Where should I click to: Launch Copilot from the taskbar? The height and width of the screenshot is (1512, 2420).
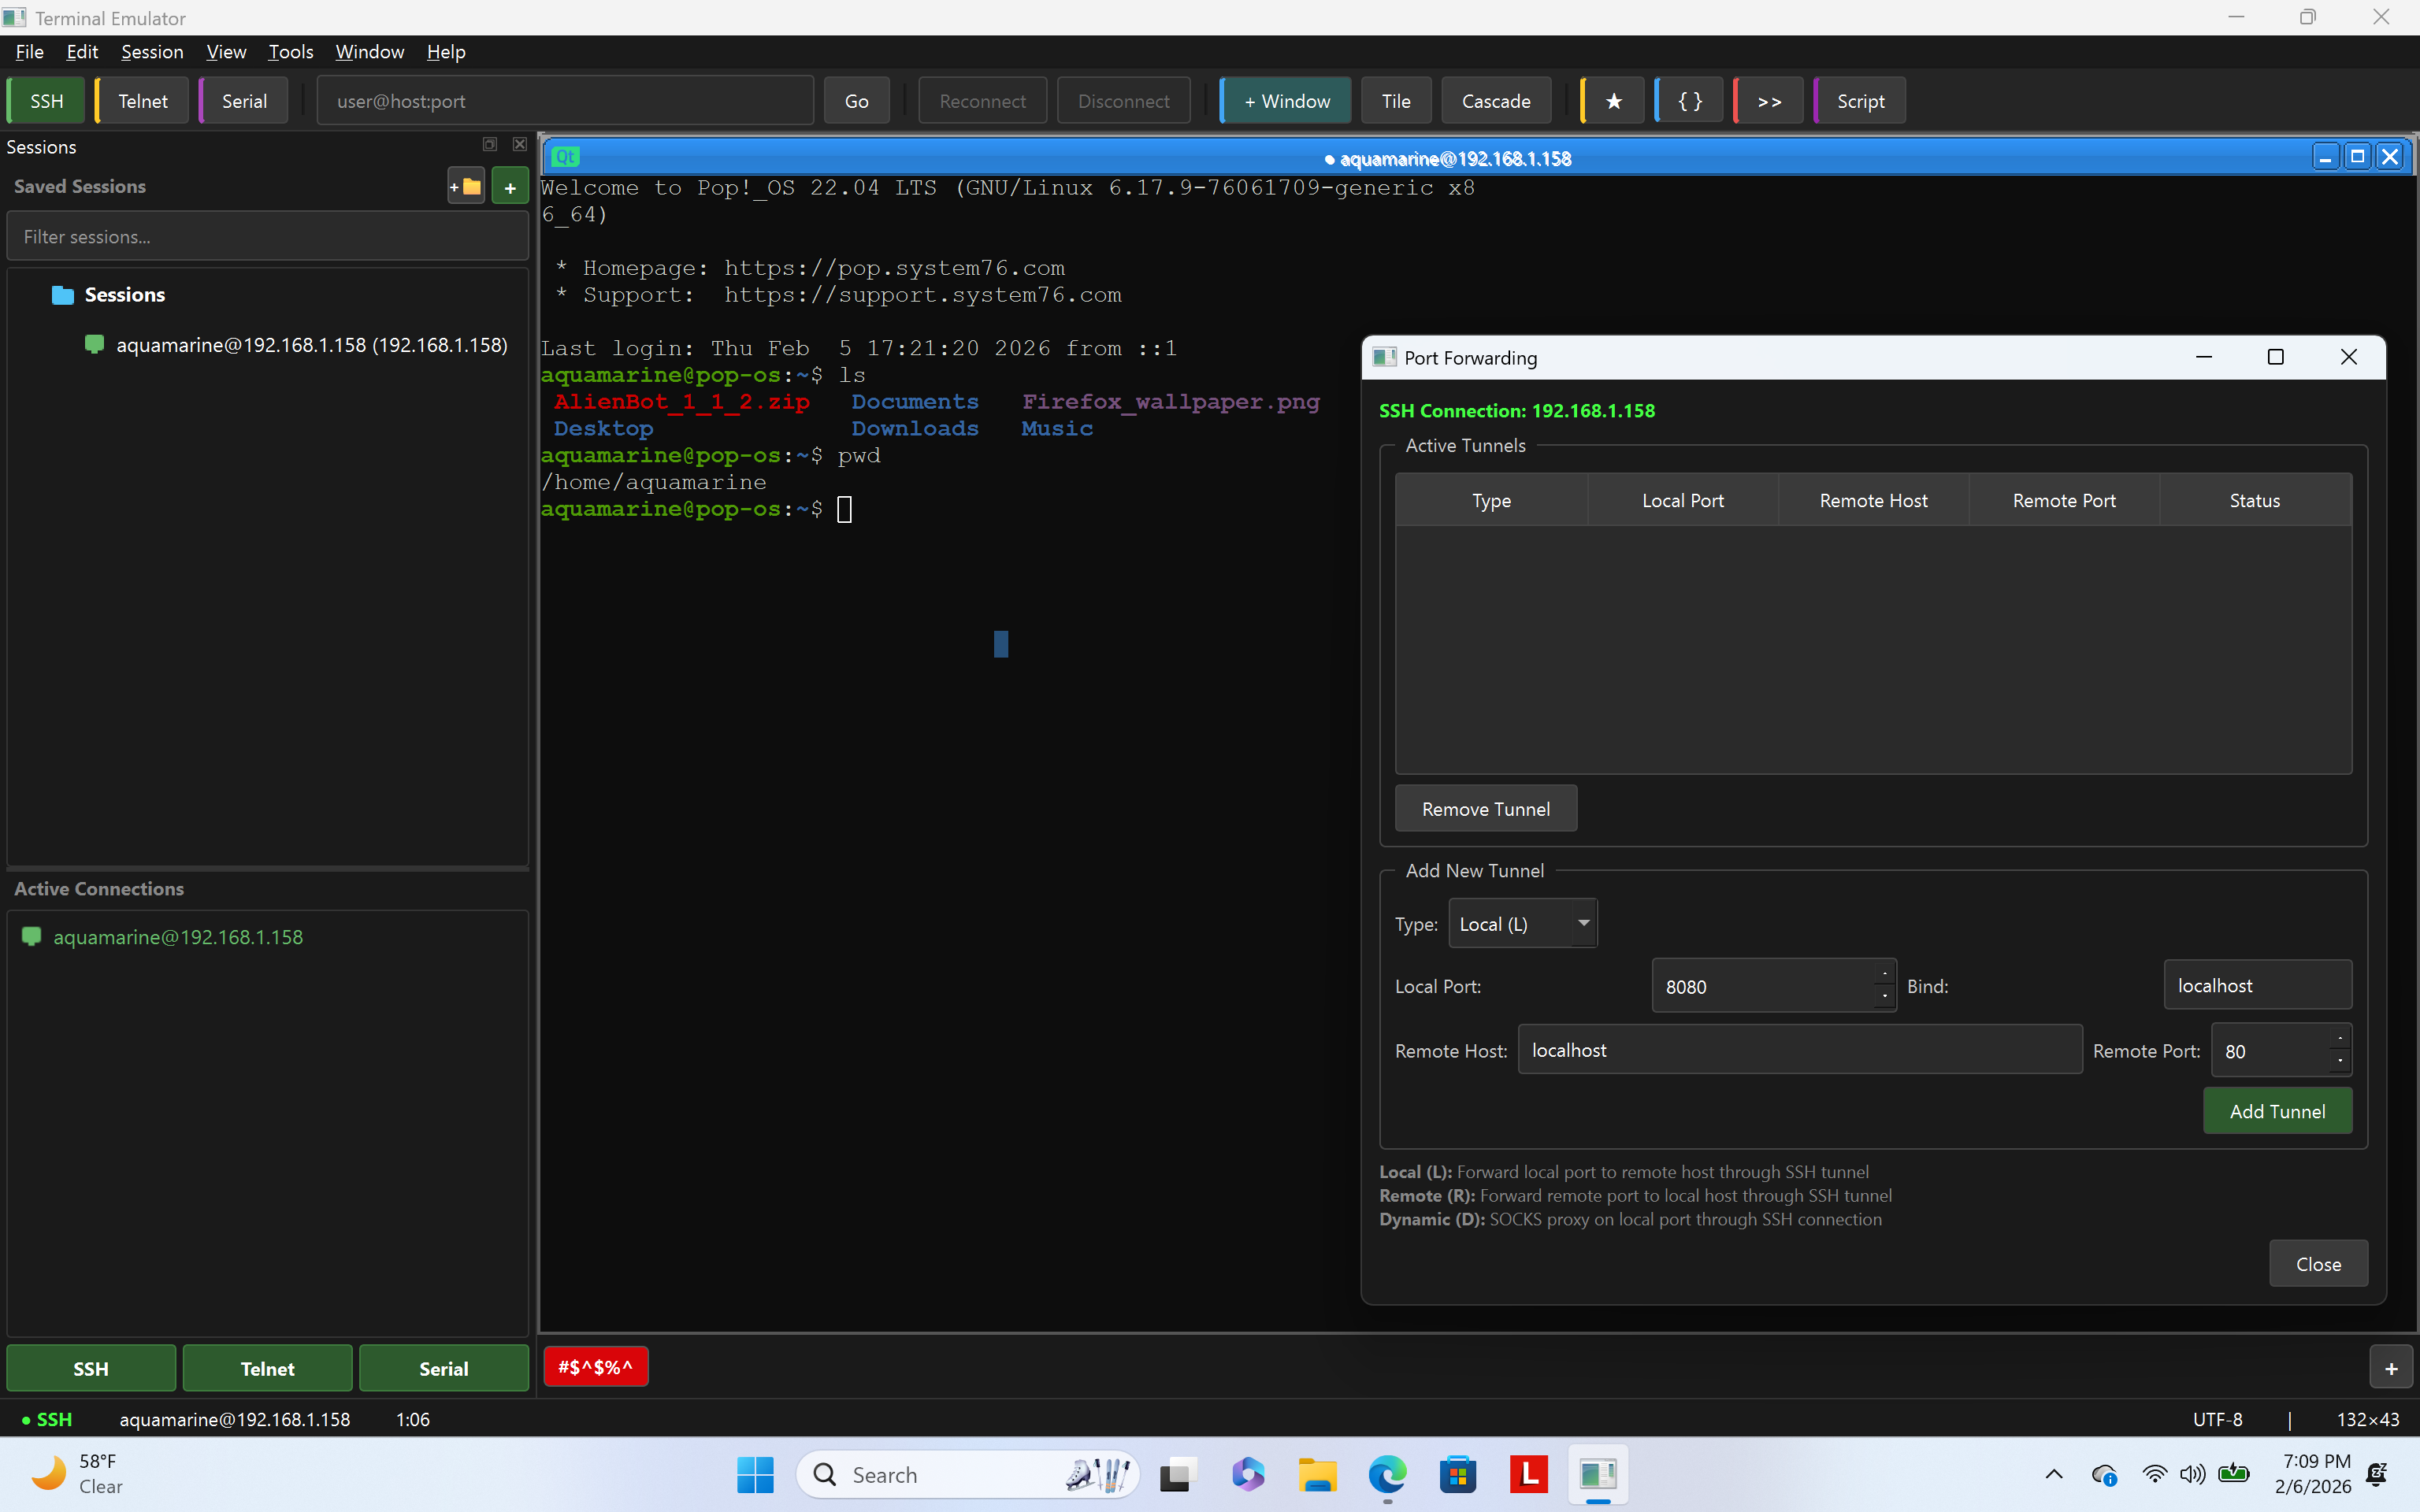coord(1247,1474)
